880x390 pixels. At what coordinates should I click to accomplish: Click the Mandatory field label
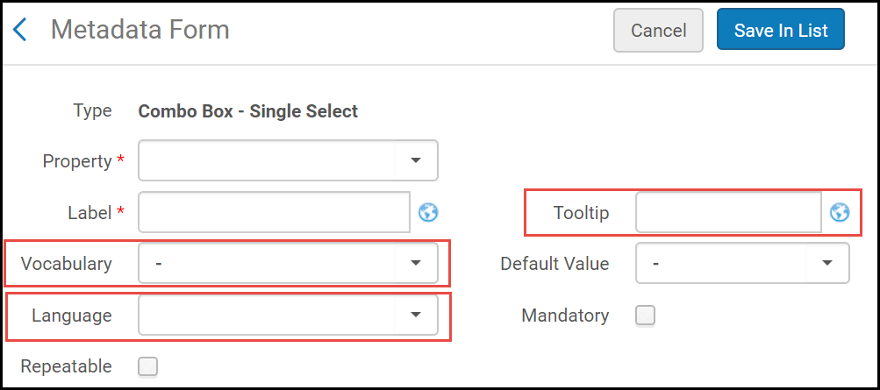[x=565, y=316]
